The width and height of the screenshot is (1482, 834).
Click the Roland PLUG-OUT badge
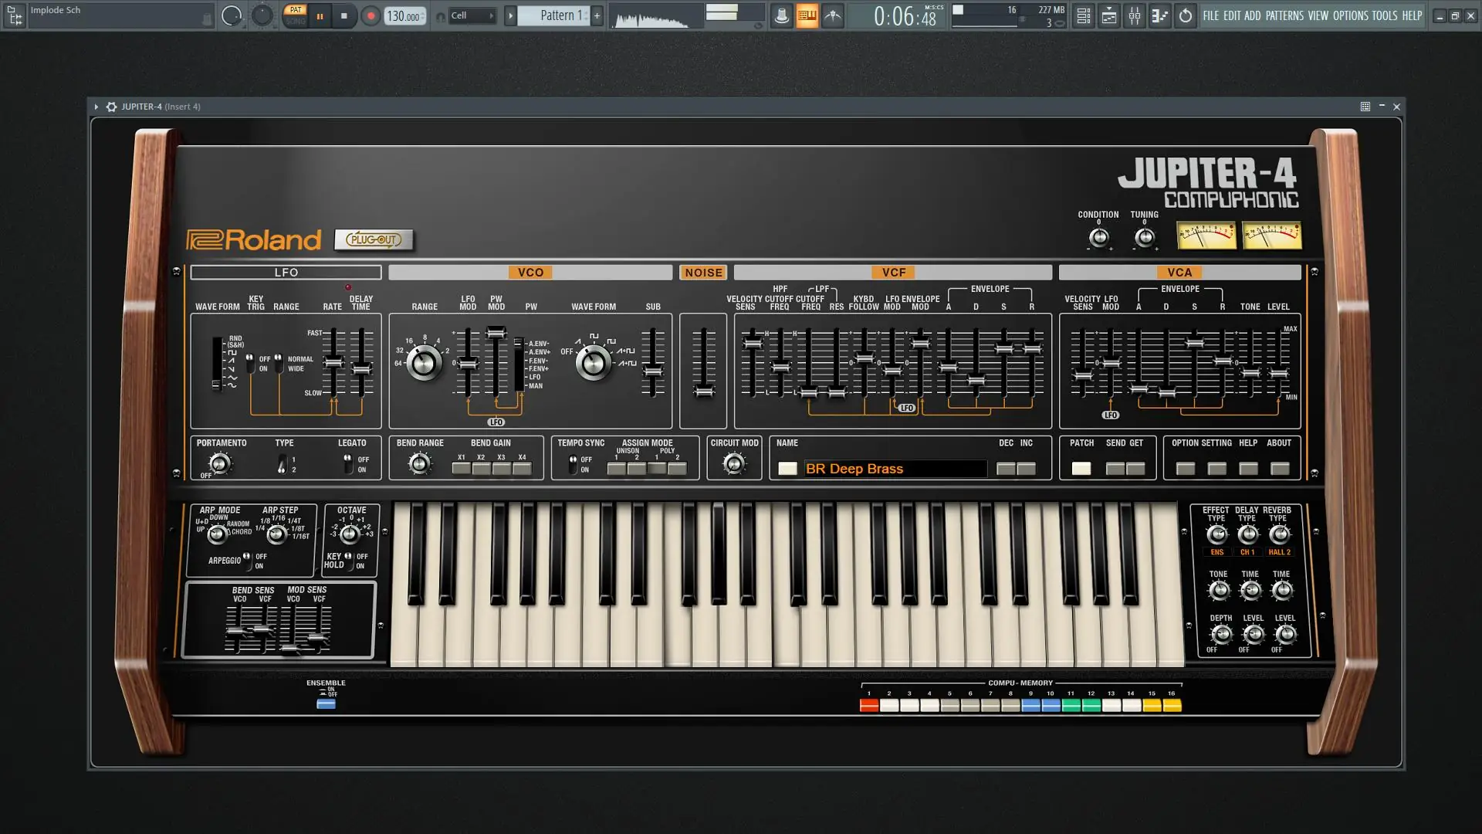pyautogui.click(x=374, y=239)
